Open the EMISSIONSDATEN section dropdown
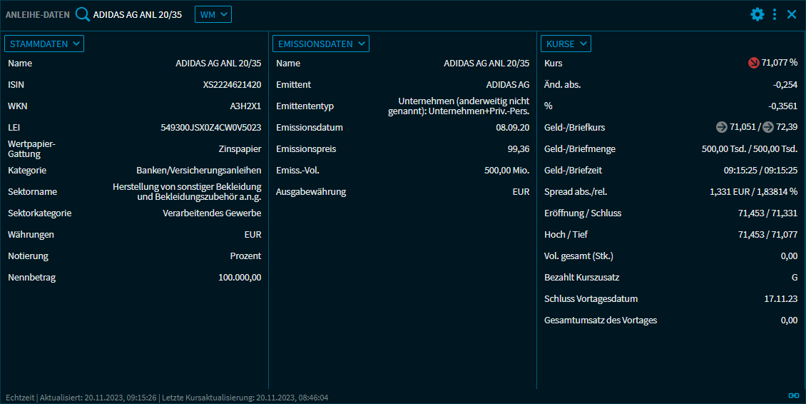Screen dimensions: 806x404 point(320,44)
